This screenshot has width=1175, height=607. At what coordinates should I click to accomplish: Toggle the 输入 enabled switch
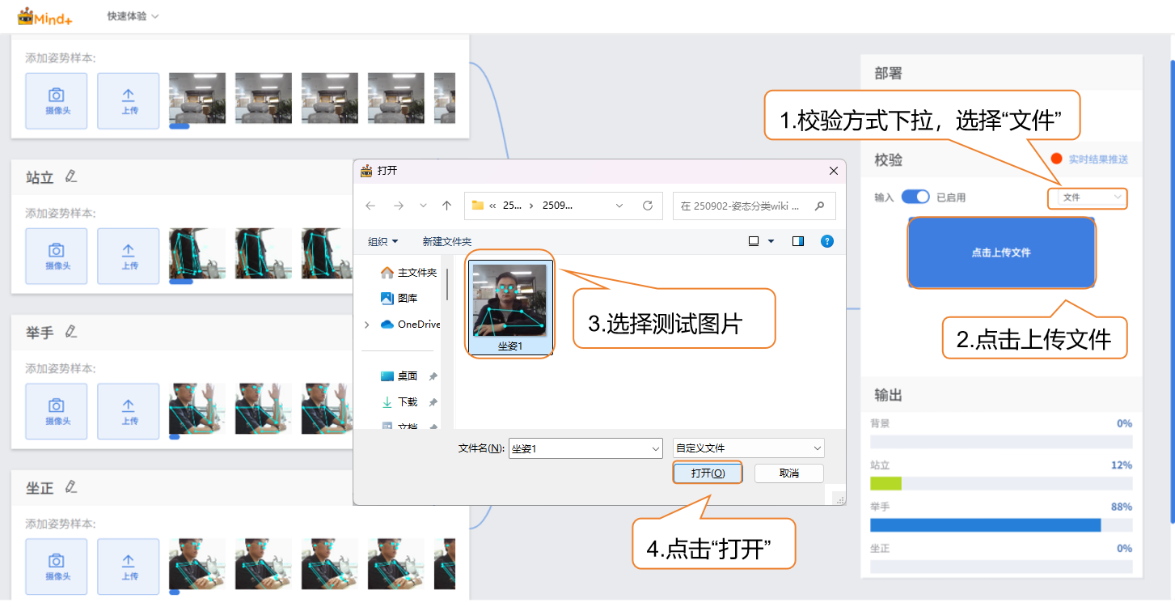point(915,197)
